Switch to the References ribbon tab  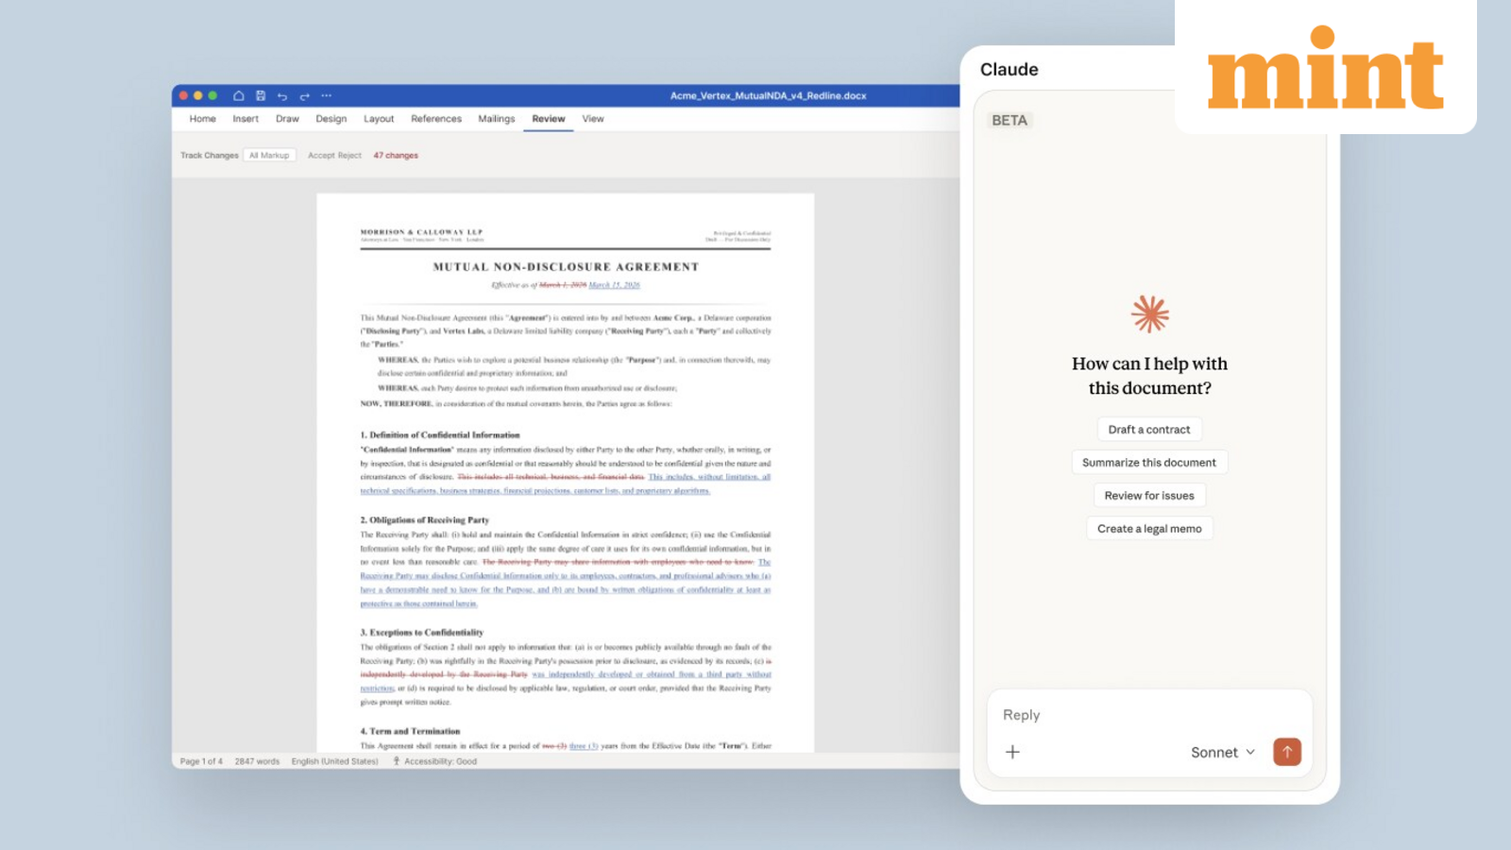436,119
